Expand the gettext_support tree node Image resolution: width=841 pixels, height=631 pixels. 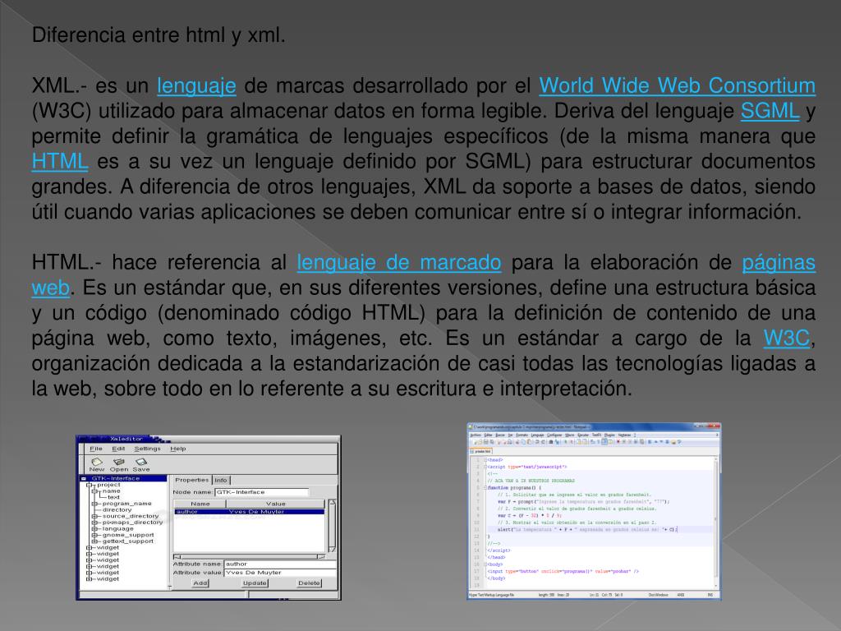pyautogui.click(x=94, y=541)
